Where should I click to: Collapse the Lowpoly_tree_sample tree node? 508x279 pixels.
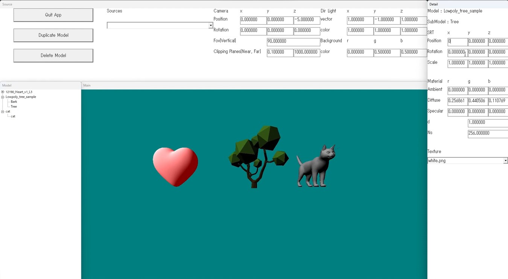pyautogui.click(x=3, y=97)
